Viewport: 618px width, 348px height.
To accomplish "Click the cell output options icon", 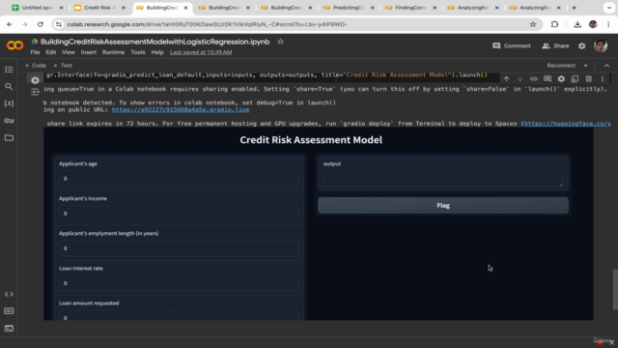I will coord(35,92).
